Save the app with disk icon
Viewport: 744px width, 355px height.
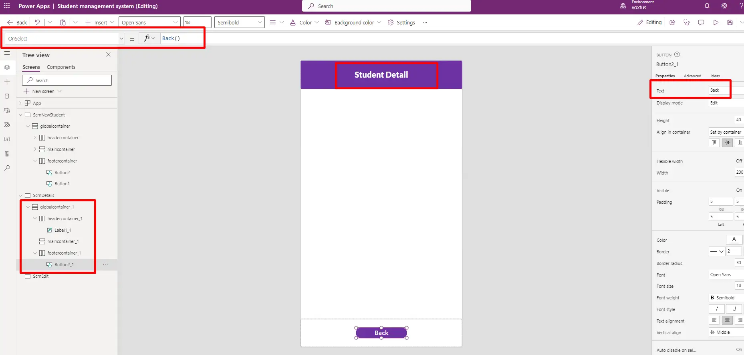730,22
